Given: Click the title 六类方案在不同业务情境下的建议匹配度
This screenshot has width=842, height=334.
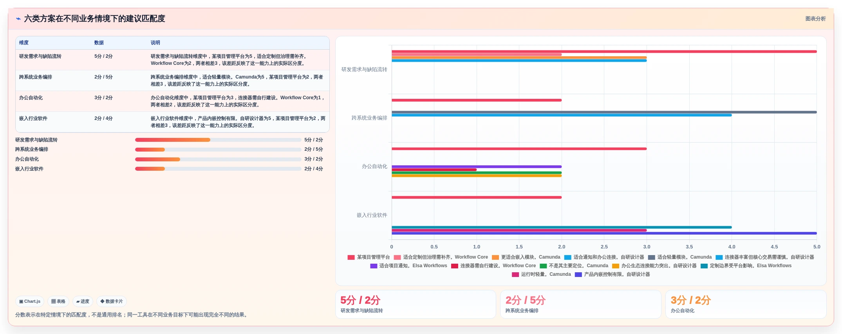Looking at the screenshot, I should 94,19.
